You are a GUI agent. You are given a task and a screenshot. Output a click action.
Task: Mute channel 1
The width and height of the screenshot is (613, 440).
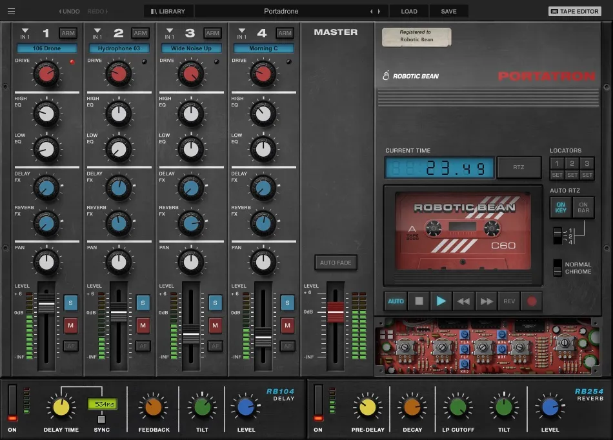pyautogui.click(x=70, y=325)
